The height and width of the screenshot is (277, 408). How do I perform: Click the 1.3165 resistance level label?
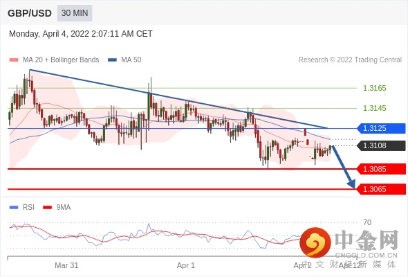click(x=374, y=88)
